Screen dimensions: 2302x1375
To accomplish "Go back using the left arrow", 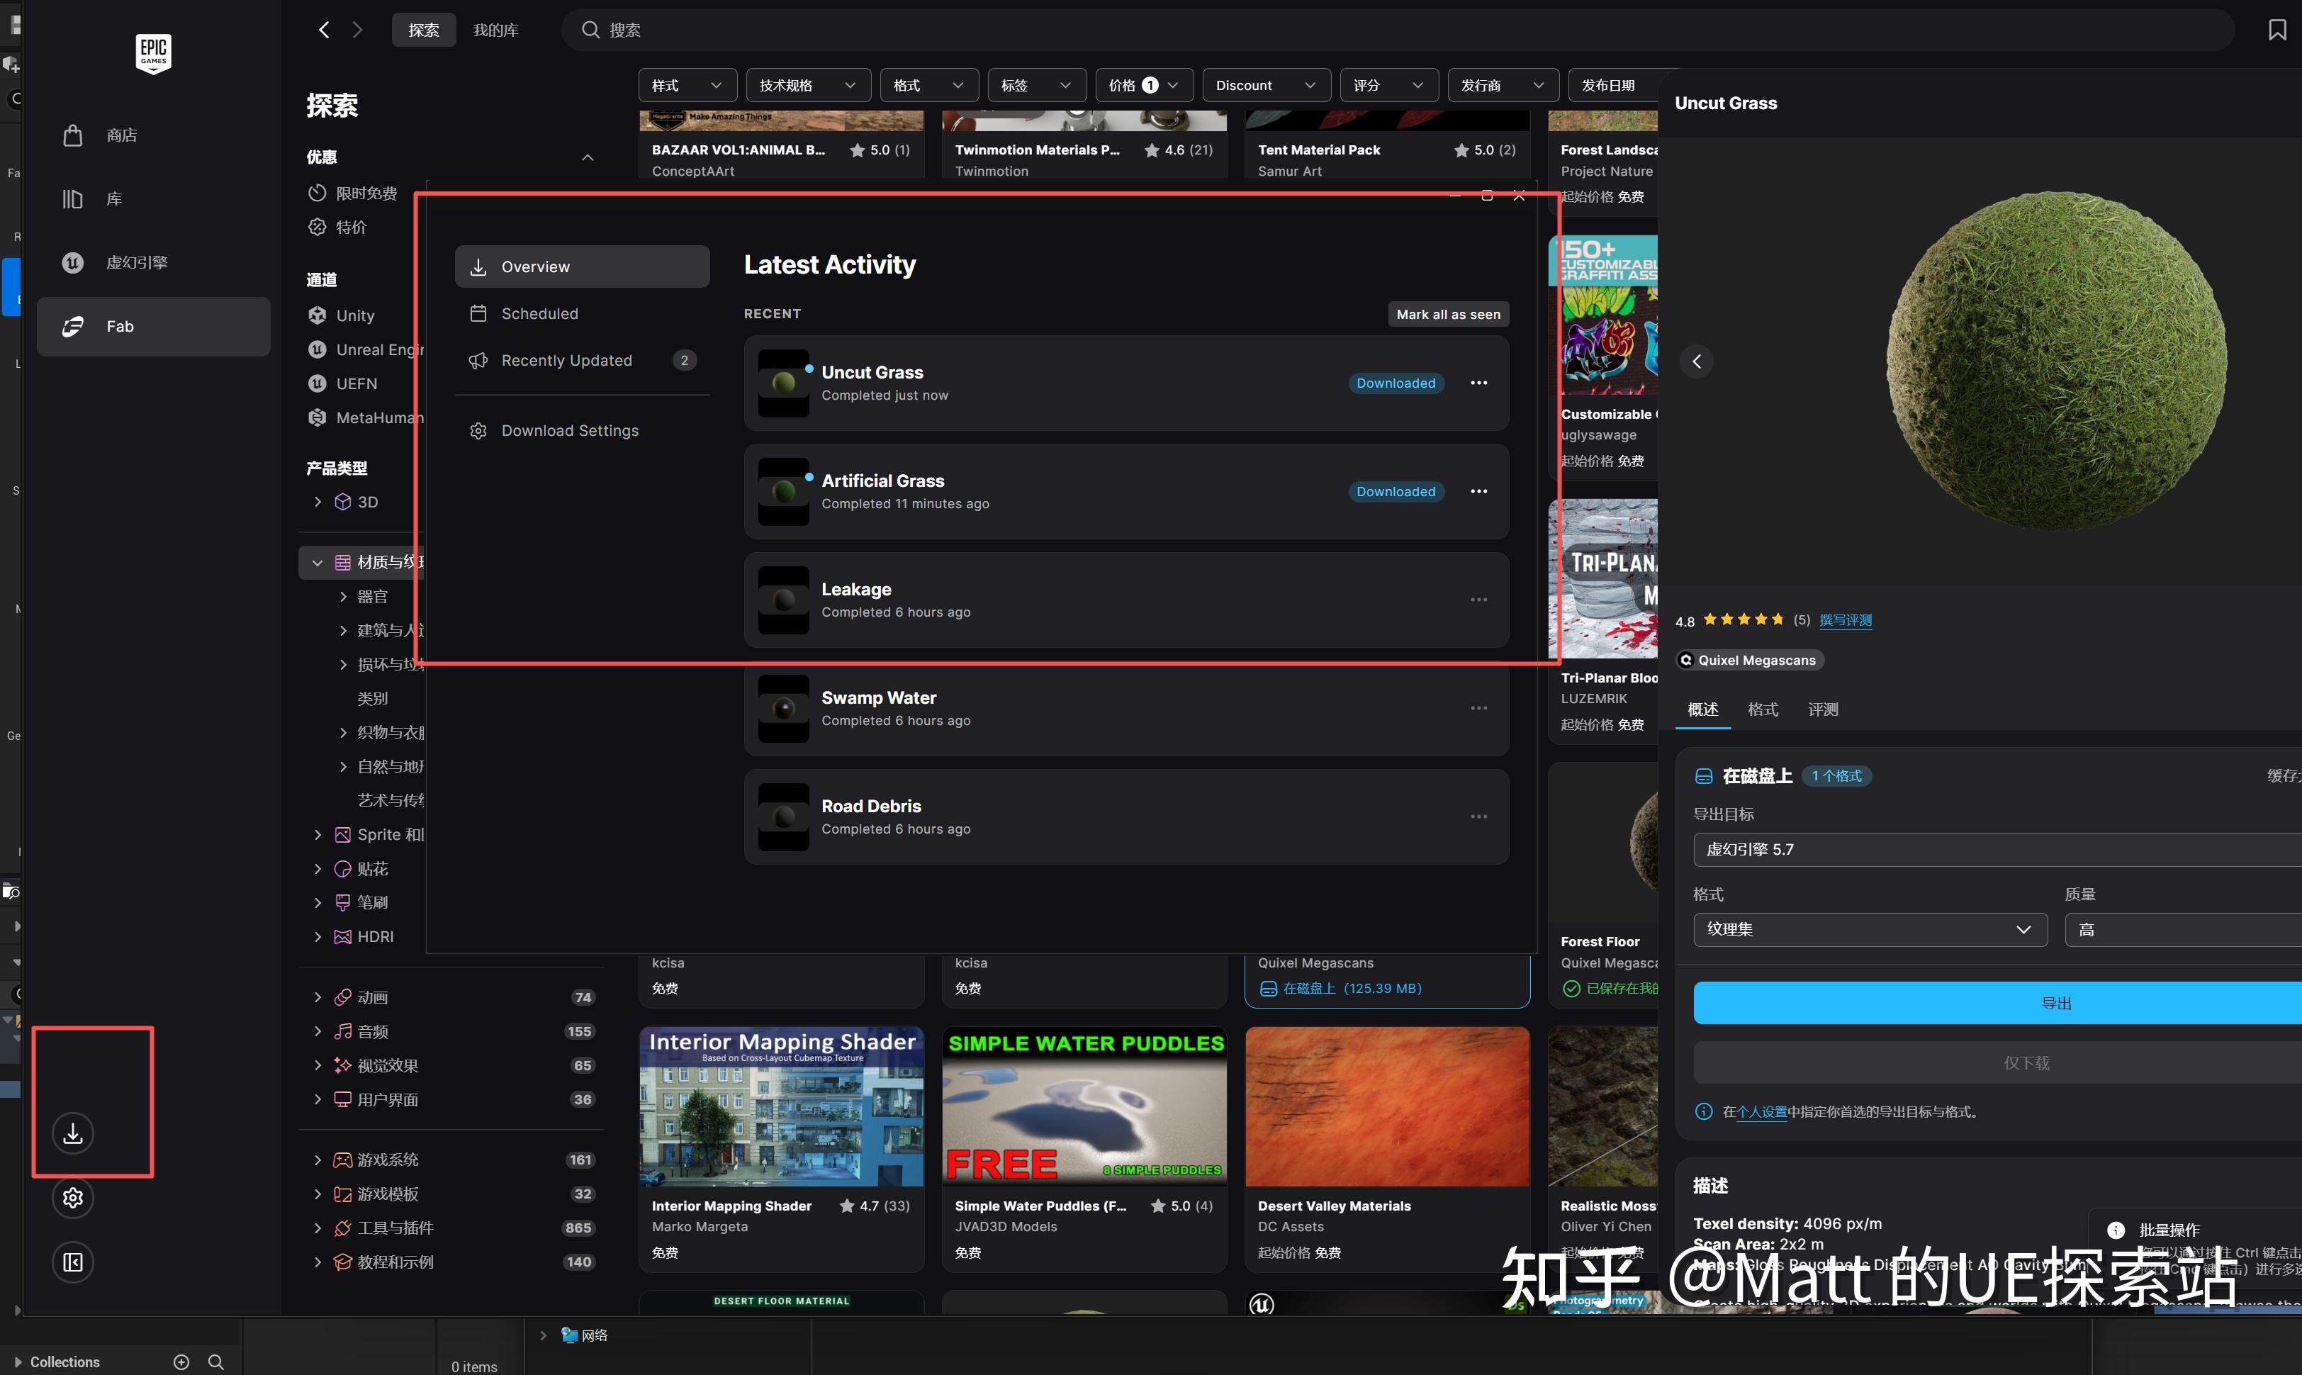I will [x=324, y=30].
